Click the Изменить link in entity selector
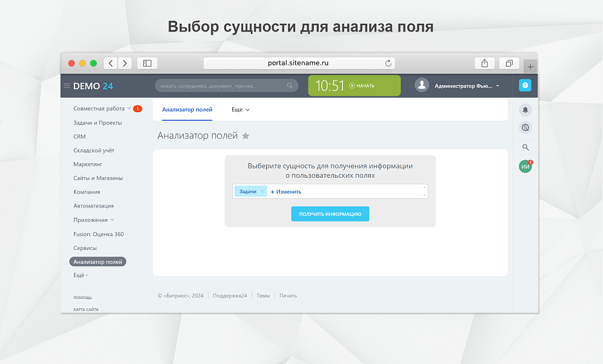This screenshot has width=603, height=364. (x=286, y=192)
